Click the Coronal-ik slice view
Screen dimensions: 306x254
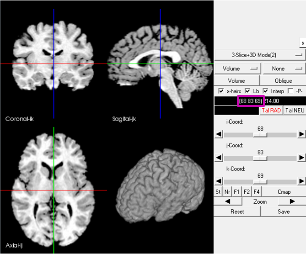[54, 63]
